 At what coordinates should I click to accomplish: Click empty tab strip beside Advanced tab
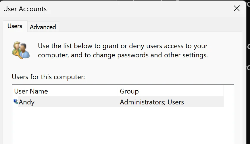coord(150,26)
